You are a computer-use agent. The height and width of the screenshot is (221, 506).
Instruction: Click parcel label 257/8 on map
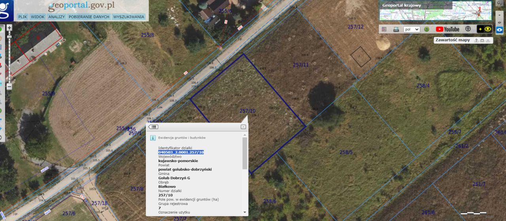tap(137, 189)
